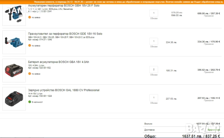The height and width of the screenshot is (138, 224).
Task: Focus quantity field for GAL 1880 charger
Action: point(154,98)
